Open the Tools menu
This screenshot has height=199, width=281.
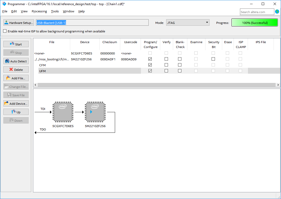click(x=55, y=11)
